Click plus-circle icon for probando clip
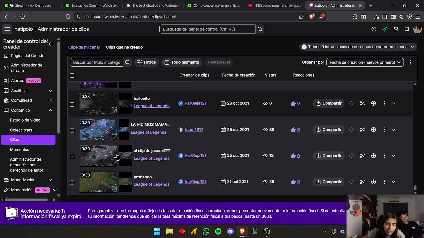424x238 pixels. tap(373, 182)
